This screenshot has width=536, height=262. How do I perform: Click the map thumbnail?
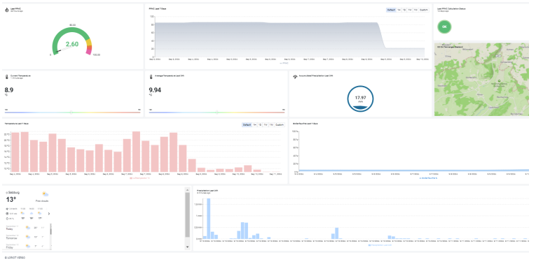481,80
